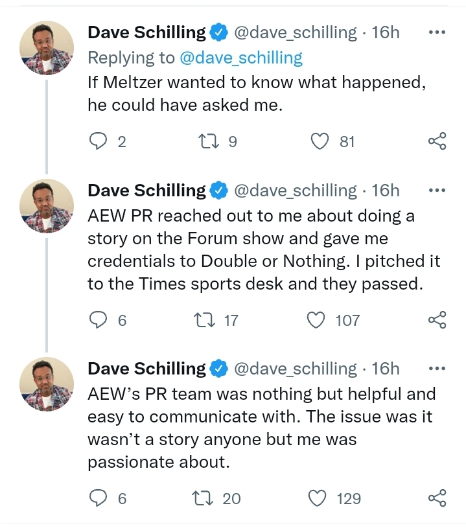Open more options on the last tweet
Image resolution: width=466 pixels, height=530 pixels.
tap(437, 369)
